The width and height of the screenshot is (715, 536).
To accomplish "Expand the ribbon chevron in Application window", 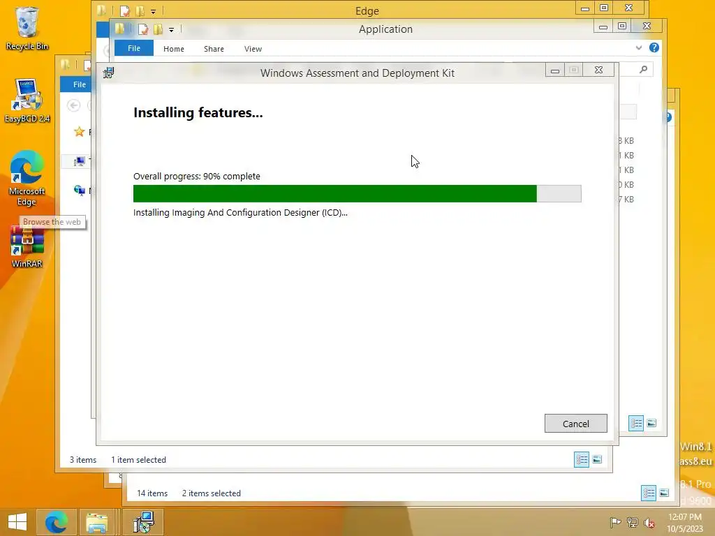I will pos(638,48).
